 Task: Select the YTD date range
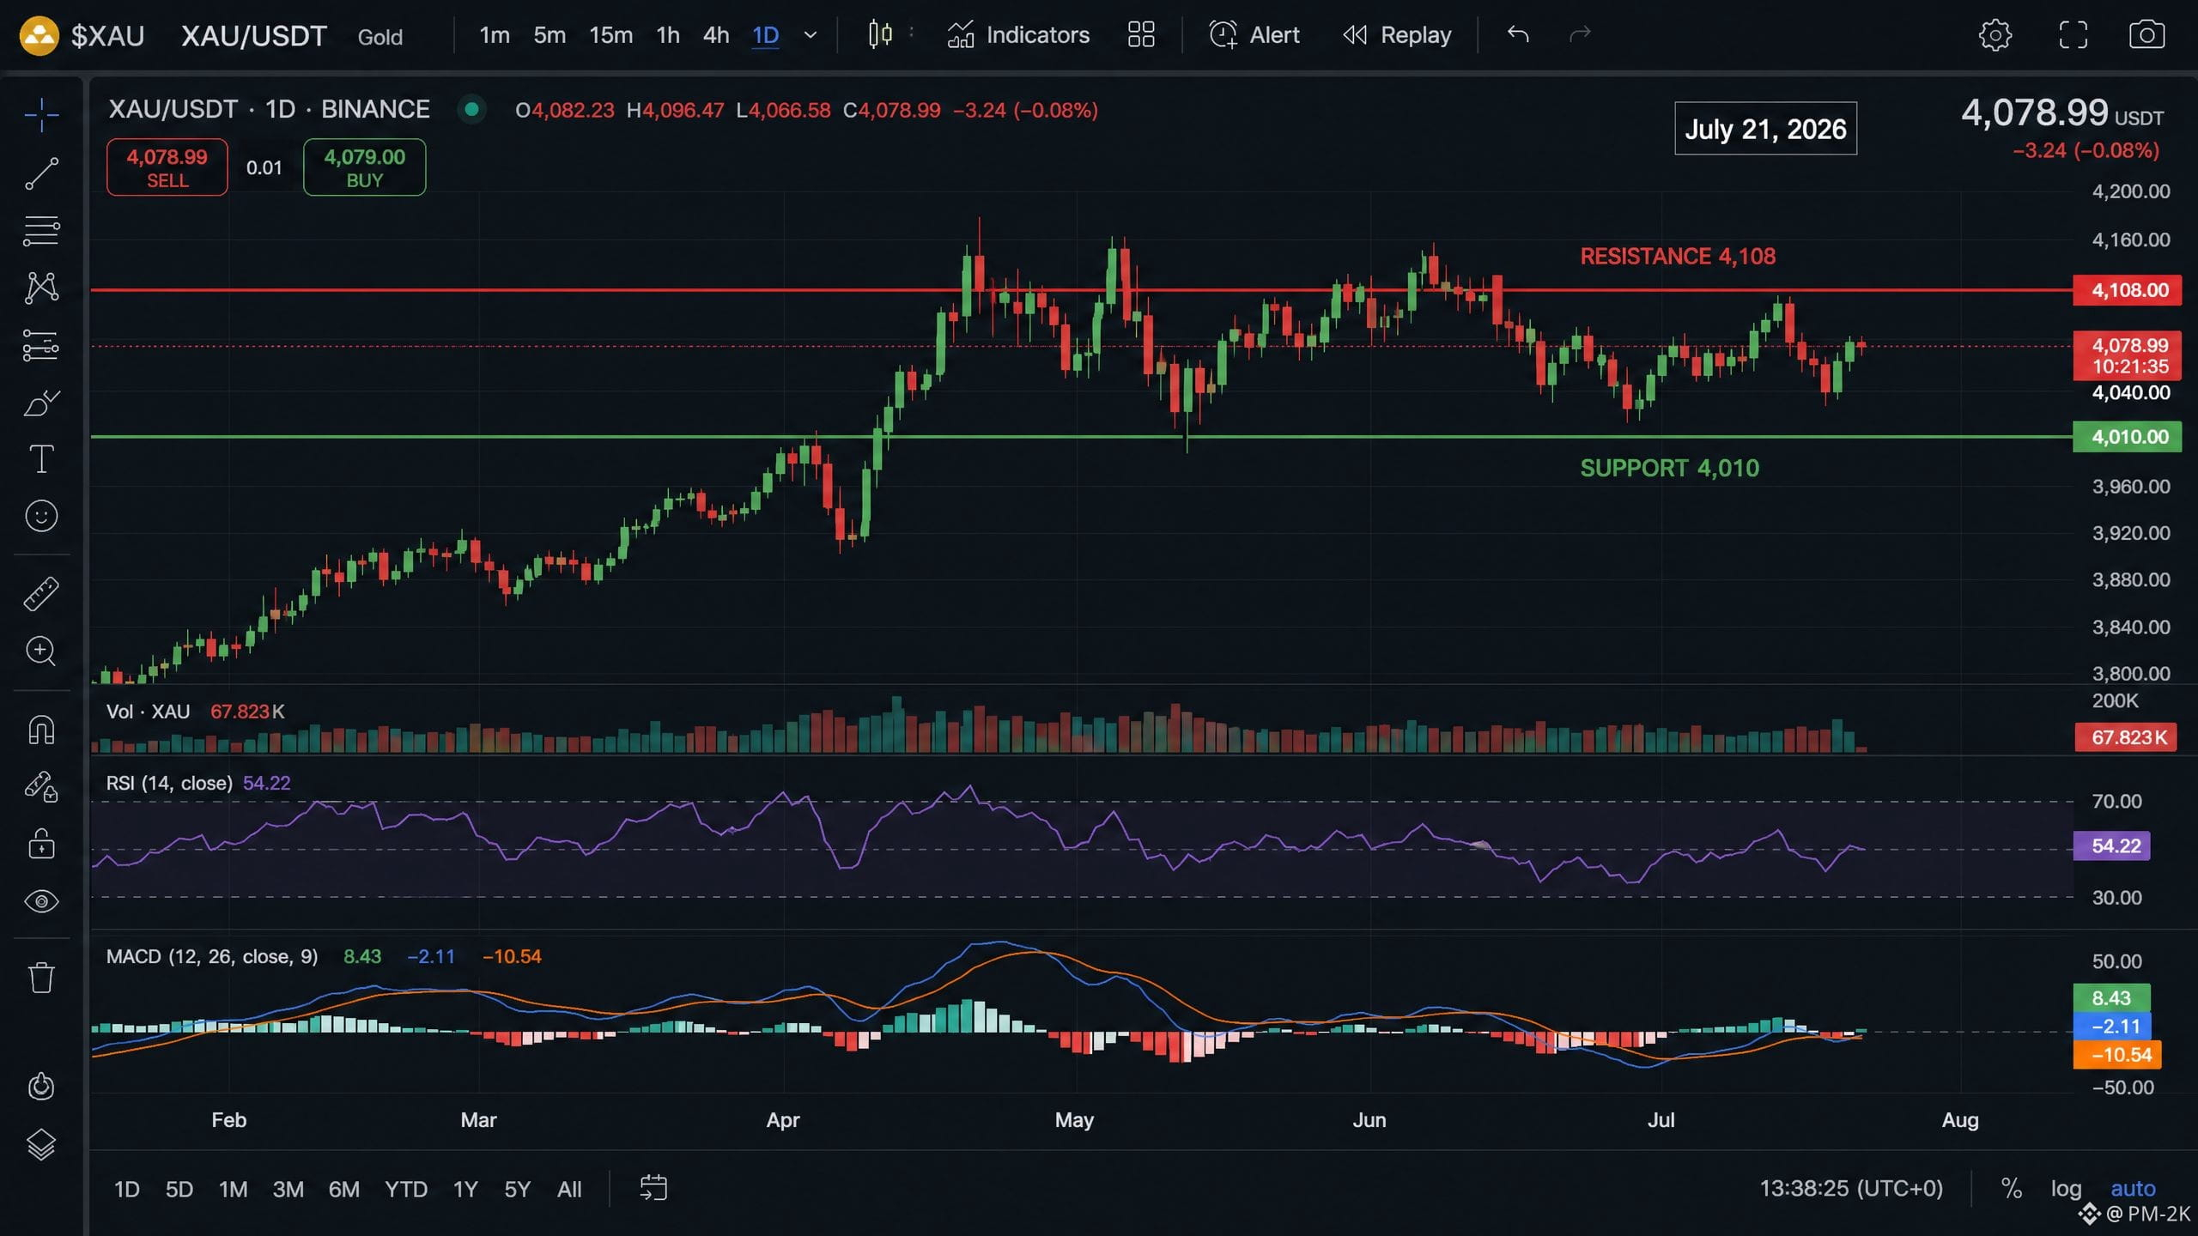(406, 1189)
